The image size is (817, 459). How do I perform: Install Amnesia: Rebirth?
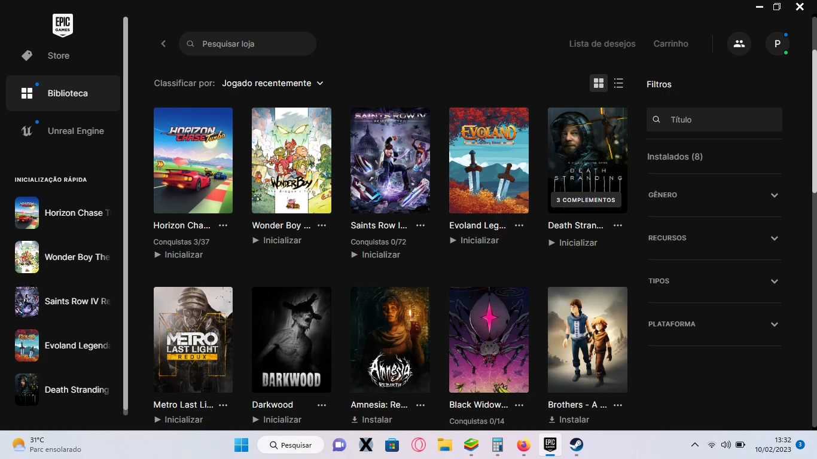pyautogui.click(x=371, y=420)
